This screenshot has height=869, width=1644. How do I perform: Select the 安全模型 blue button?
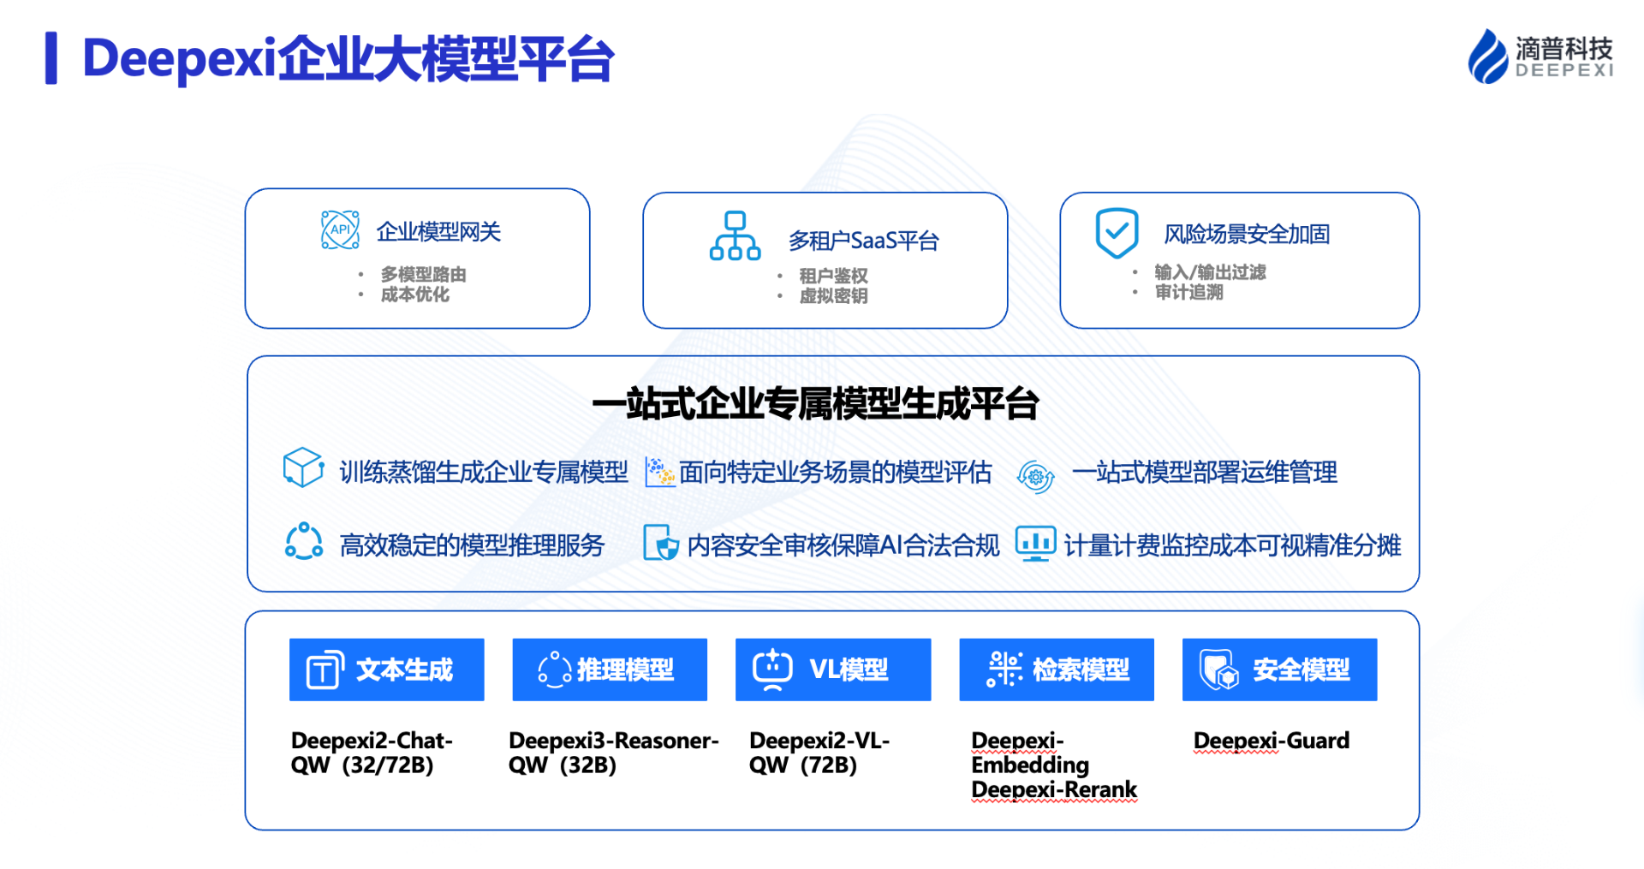(x=1280, y=670)
